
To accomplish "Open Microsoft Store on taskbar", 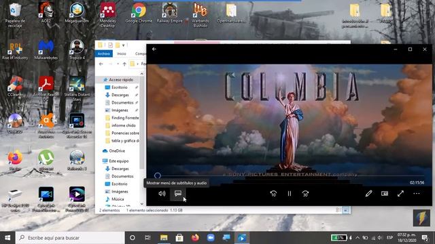I will pyautogui.click(x=179, y=238).
